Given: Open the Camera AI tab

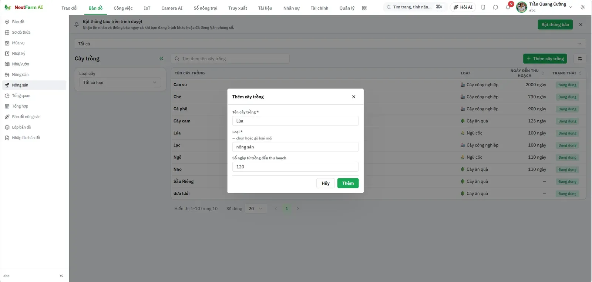Looking at the screenshot, I should click(x=172, y=8).
